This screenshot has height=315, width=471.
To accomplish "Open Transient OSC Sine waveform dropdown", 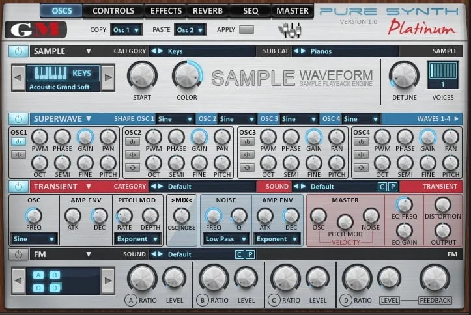I will click(34, 239).
